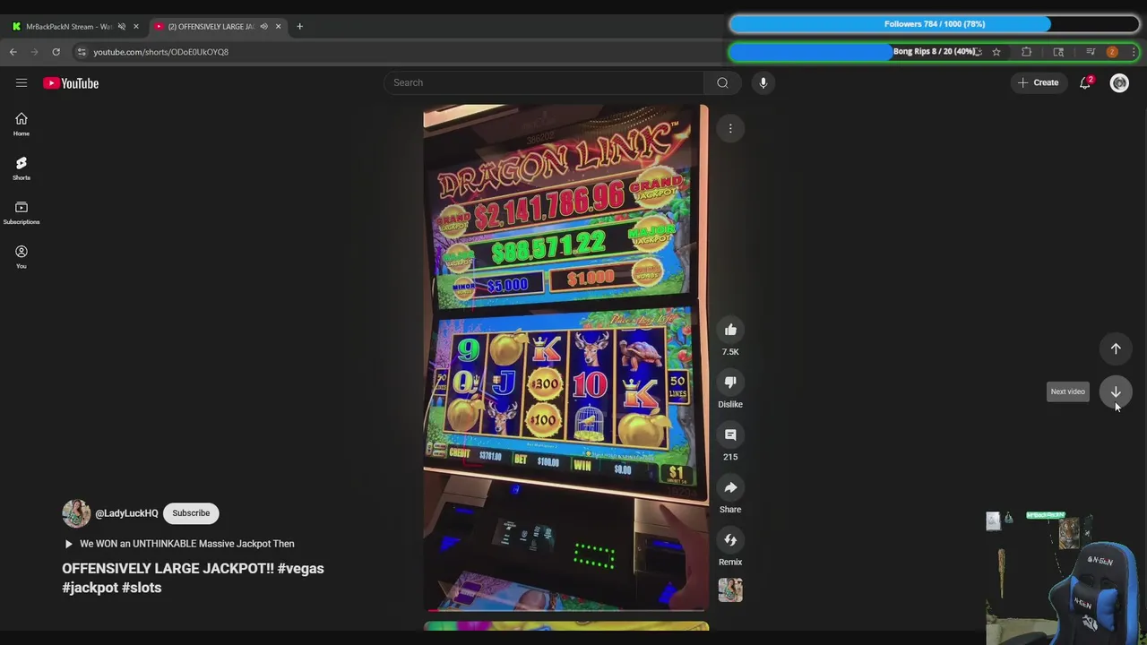Share this short
The width and height of the screenshot is (1147, 645).
pyautogui.click(x=730, y=487)
